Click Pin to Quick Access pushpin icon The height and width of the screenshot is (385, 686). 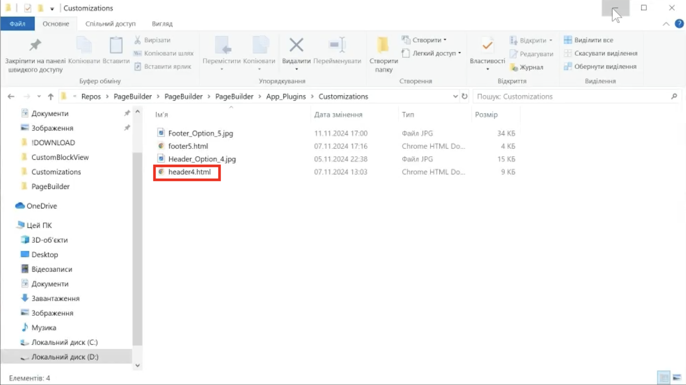pos(35,45)
